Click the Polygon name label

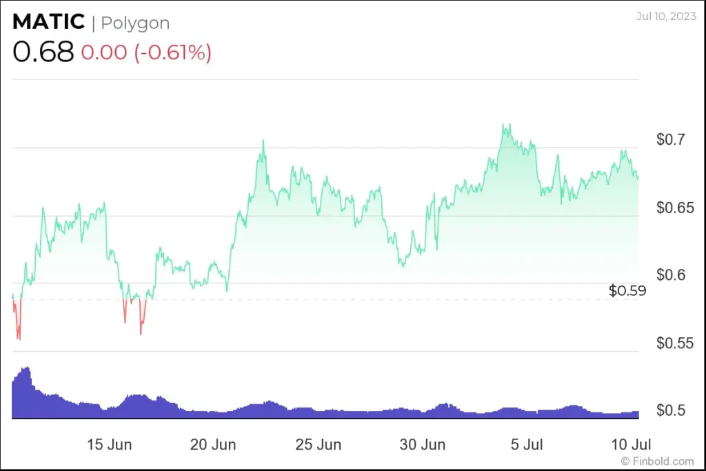pyautogui.click(x=135, y=23)
